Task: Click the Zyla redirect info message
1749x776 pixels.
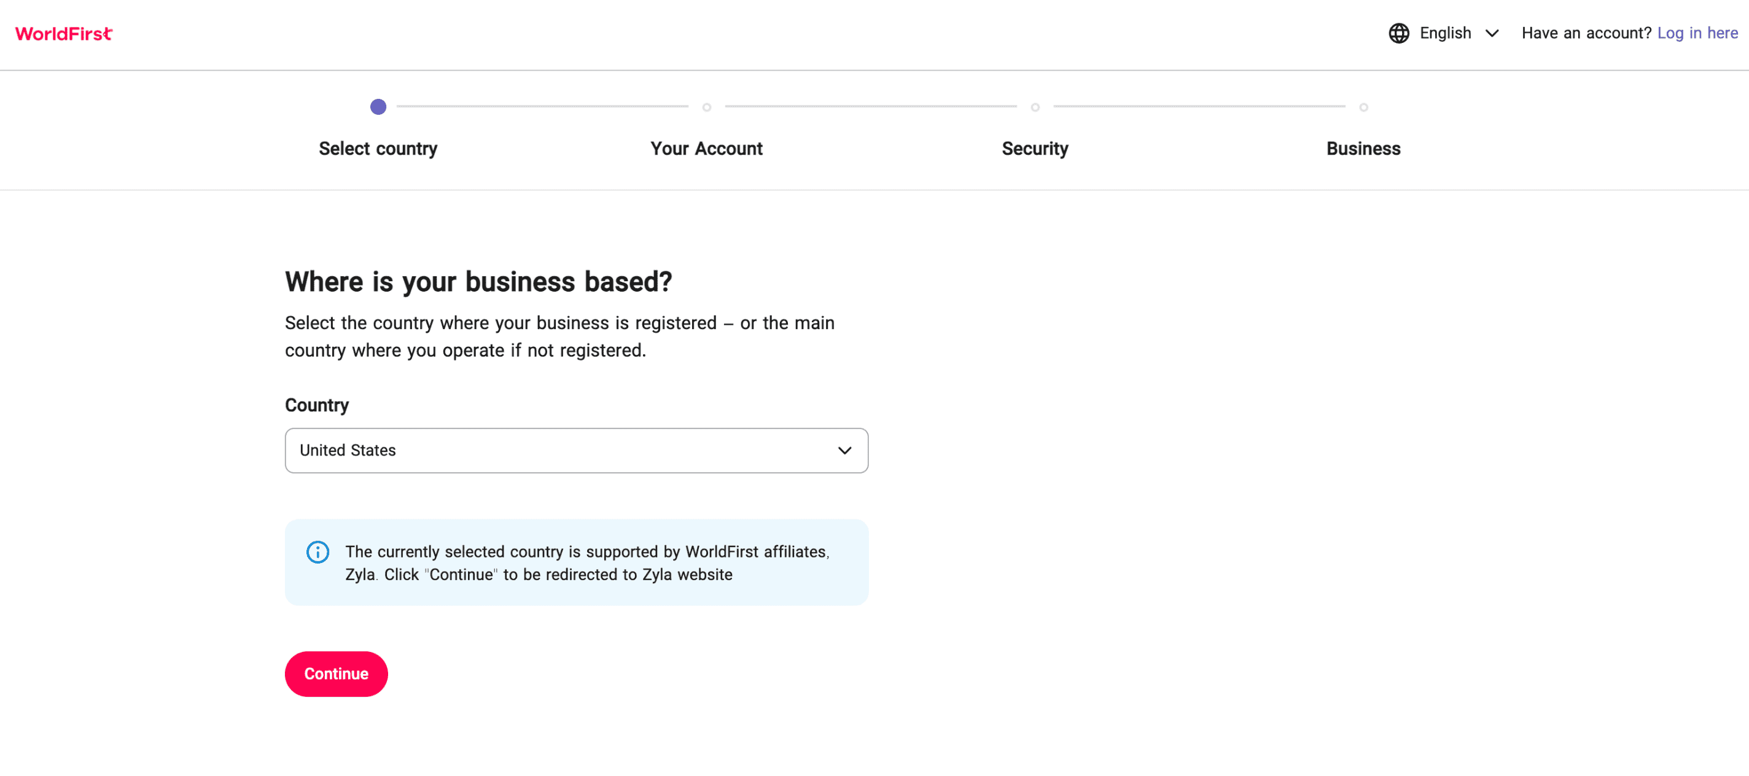Action: (586, 563)
